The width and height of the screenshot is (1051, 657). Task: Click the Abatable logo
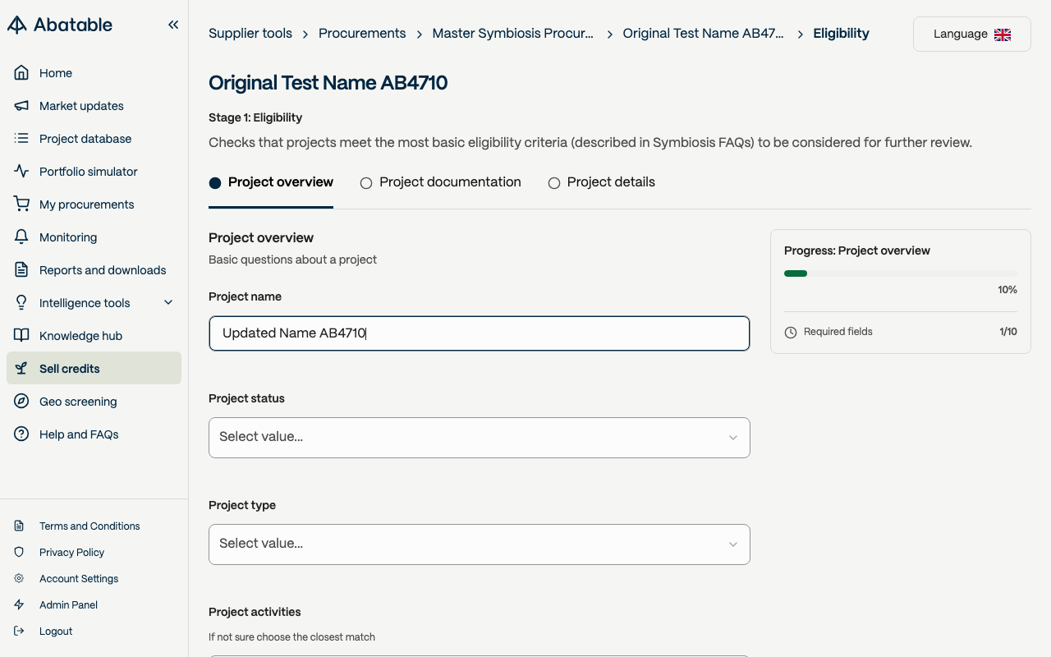pos(60,25)
